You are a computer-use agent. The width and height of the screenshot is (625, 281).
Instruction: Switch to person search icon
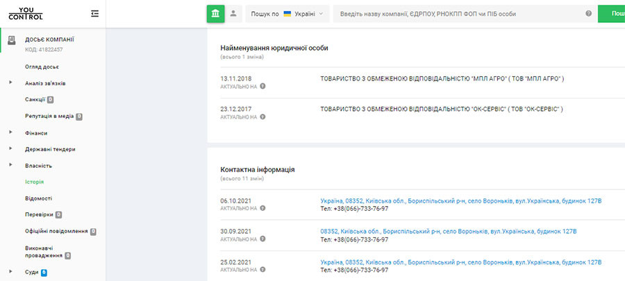[x=233, y=14]
